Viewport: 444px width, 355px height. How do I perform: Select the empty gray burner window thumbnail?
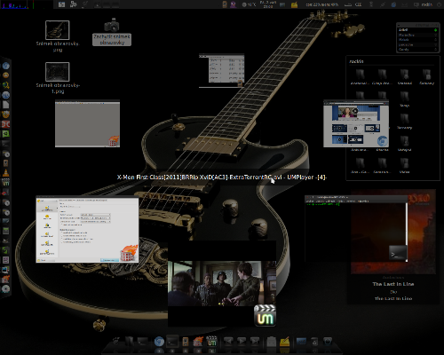point(87,123)
